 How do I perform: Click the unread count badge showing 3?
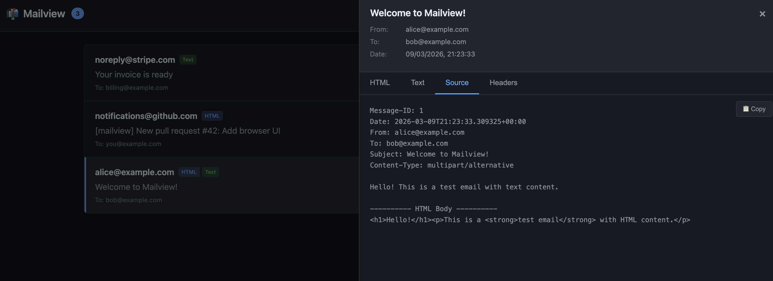click(x=77, y=13)
